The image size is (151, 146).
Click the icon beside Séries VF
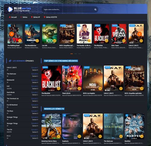point(32,17)
